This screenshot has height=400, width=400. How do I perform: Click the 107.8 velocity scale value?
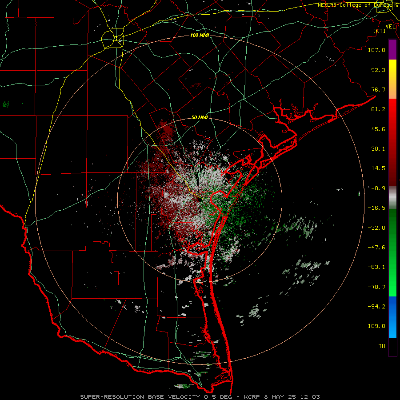point(376,50)
